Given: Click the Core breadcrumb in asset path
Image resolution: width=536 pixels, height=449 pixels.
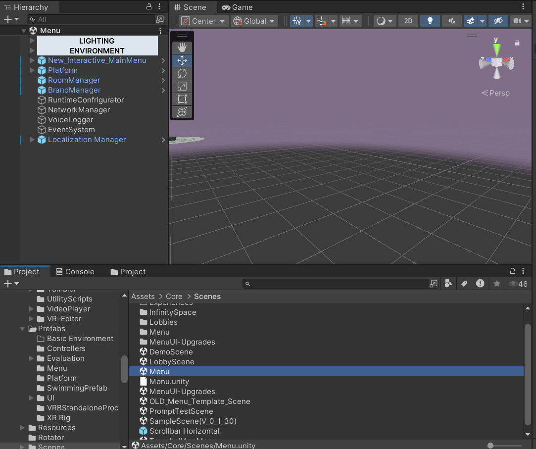Looking at the screenshot, I should pos(174,297).
